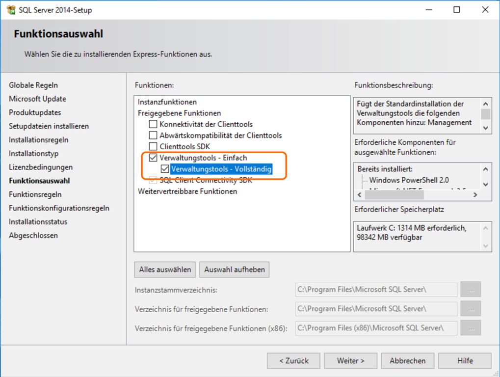This screenshot has height=377, width=500.
Task: Tick the Clienttools SDK checkbox
Action: [154, 147]
